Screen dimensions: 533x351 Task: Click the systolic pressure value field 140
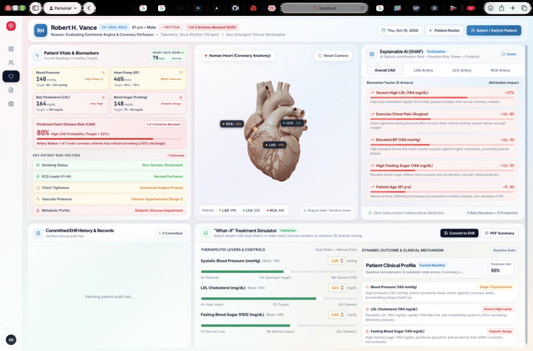[337, 260]
